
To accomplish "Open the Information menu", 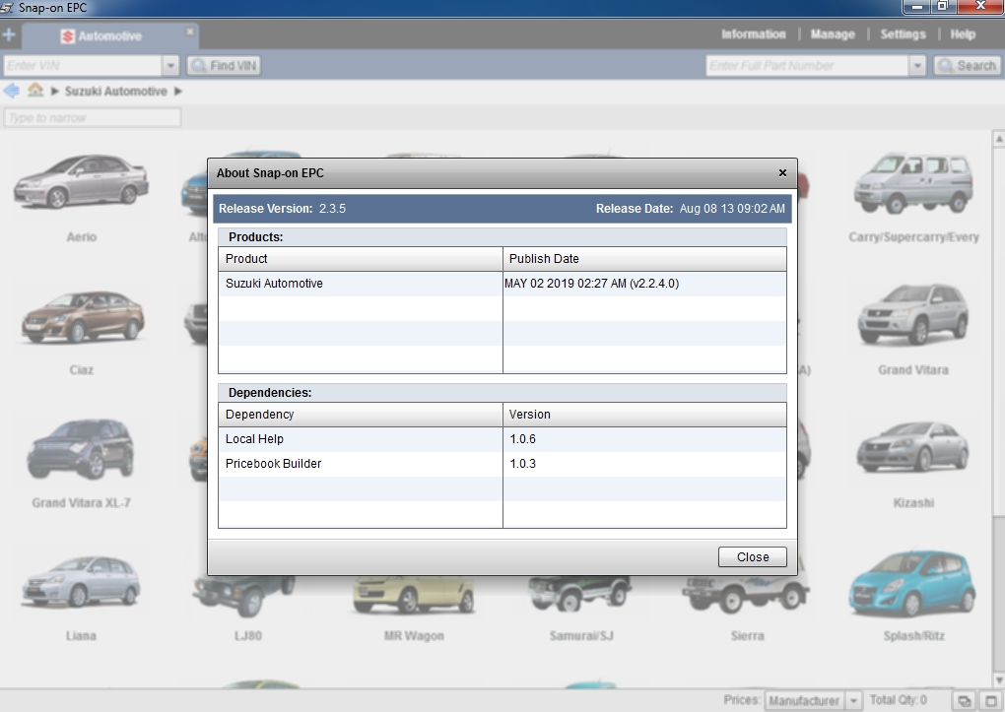I will click(x=753, y=34).
